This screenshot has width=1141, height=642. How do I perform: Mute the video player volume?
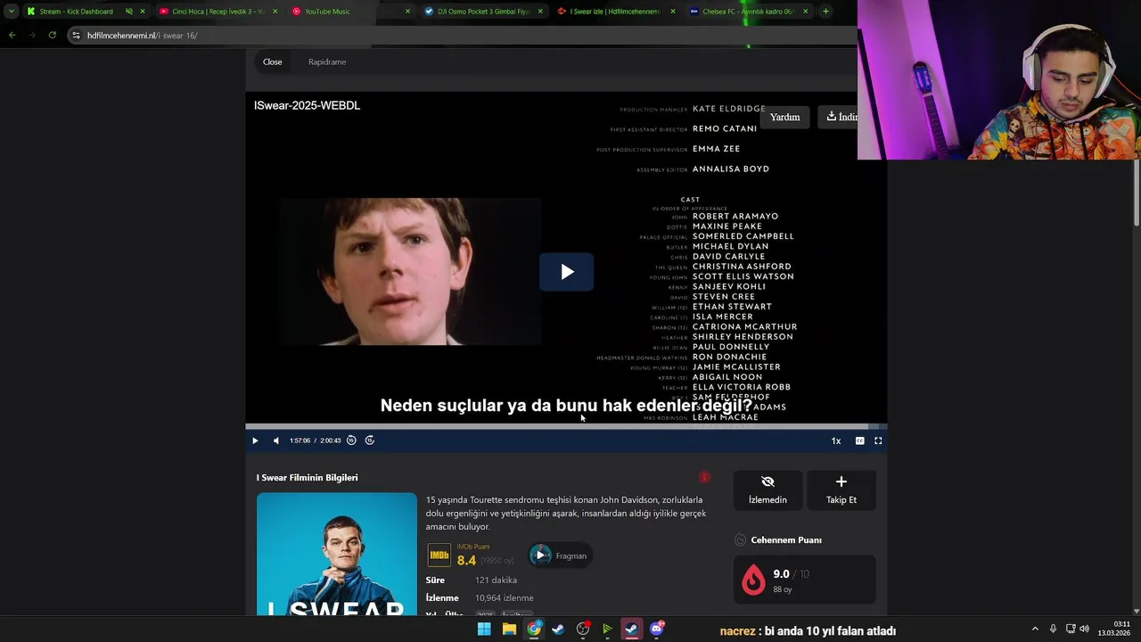click(x=275, y=440)
